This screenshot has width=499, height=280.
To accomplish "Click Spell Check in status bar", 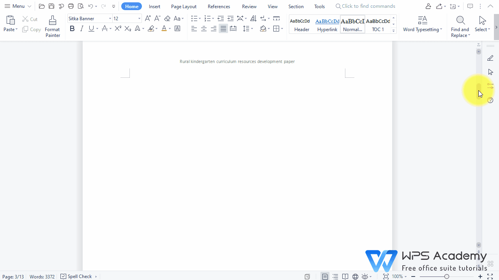I will click(76, 276).
